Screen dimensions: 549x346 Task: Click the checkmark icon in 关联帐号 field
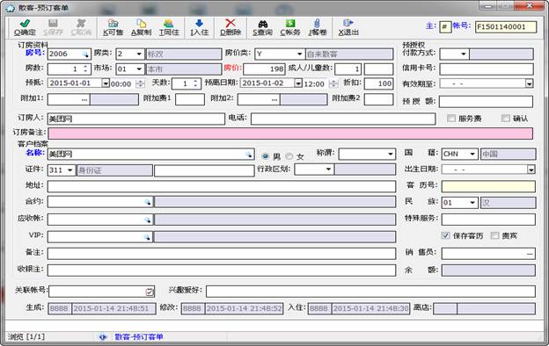tap(150, 292)
